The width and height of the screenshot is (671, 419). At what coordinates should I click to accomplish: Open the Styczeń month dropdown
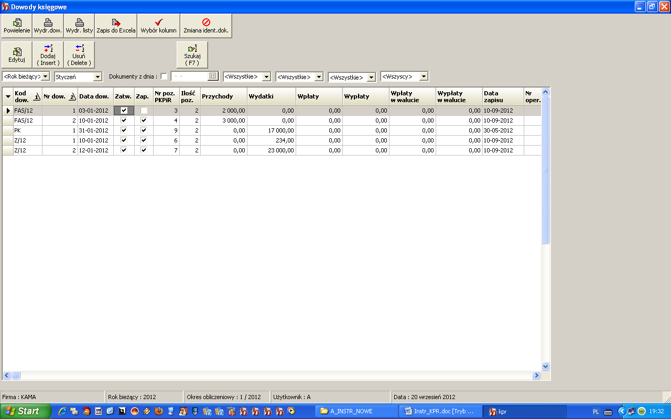pyautogui.click(x=98, y=76)
